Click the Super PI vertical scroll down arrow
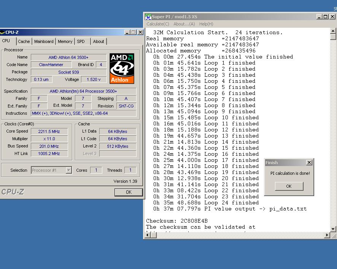Screen dimensions: 337x269 [x=333, y=229]
